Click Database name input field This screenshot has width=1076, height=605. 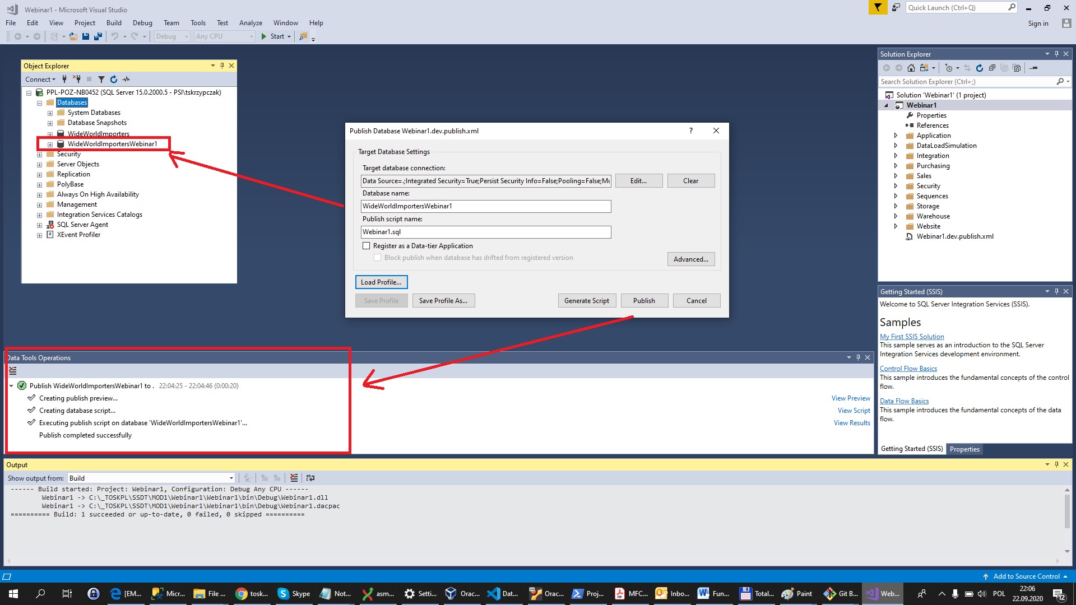(x=486, y=206)
